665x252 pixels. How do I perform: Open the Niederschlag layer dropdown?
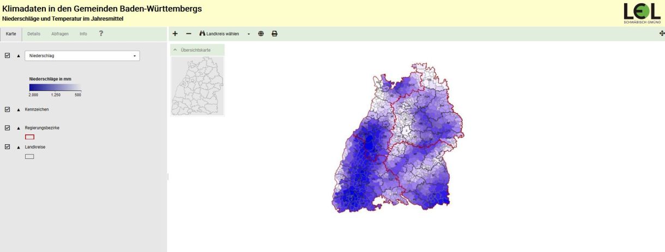[x=82, y=56]
